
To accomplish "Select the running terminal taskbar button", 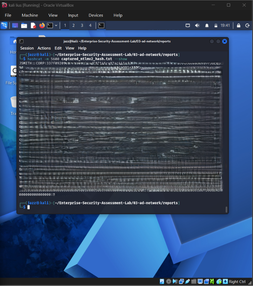I will [x=101, y=25].
